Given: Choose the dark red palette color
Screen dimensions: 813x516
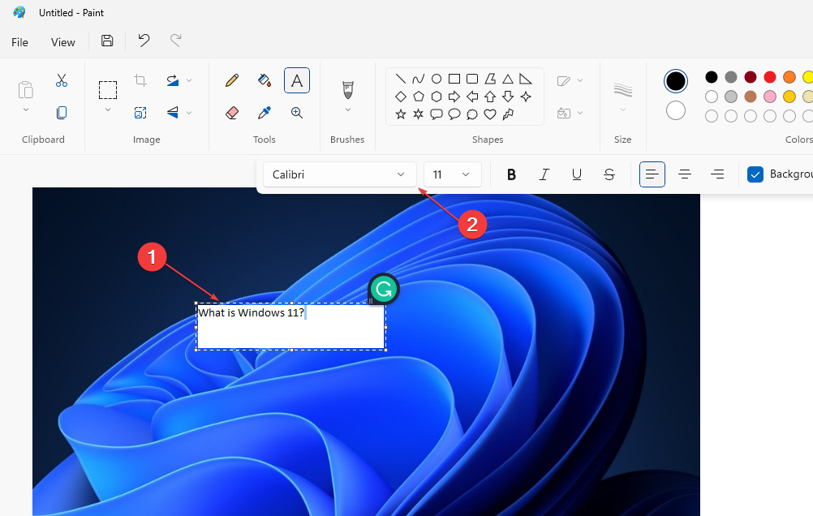Looking at the screenshot, I should point(751,77).
